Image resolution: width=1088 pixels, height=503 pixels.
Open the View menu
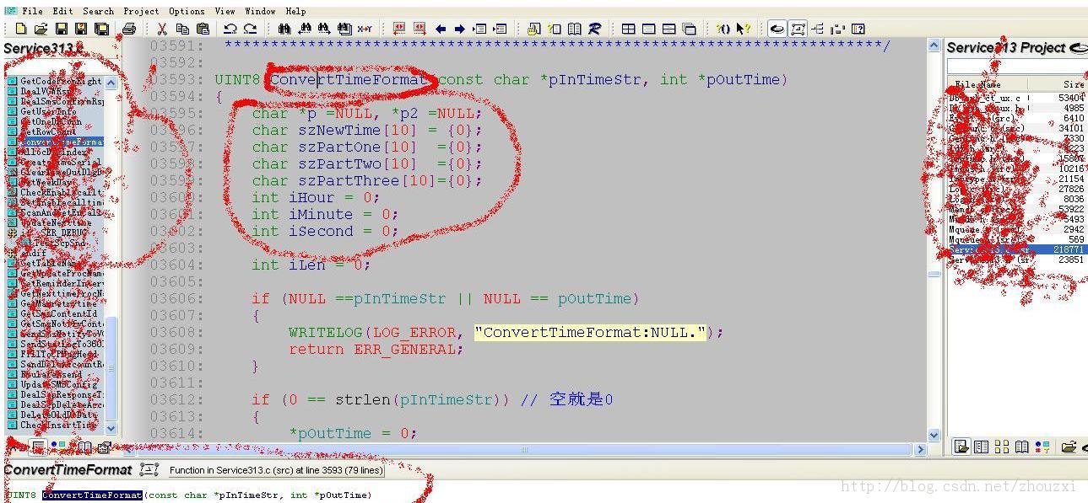click(225, 11)
